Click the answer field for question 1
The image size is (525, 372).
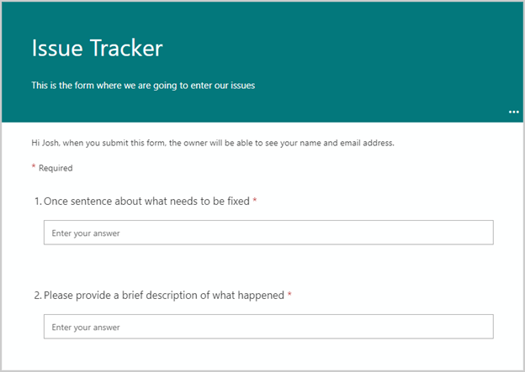click(268, 233)
